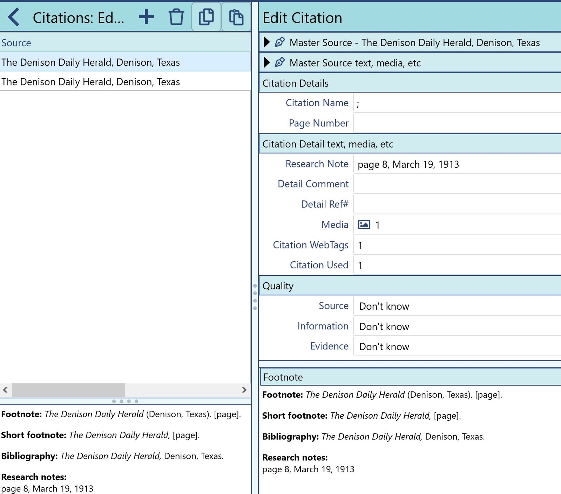Screen dimensions: 561x494
Task: Change the Source quality value
Action: (457, 306)
